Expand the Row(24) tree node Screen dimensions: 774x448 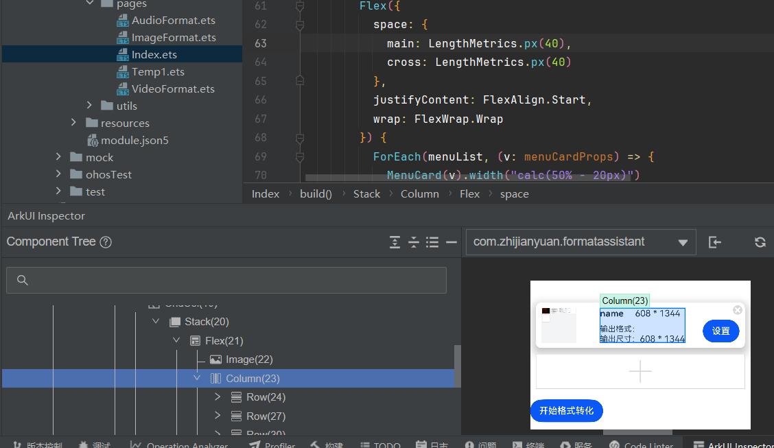tap(218, 397)
